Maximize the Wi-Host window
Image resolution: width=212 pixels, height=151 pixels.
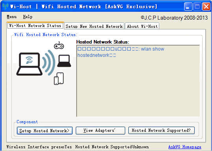(197, 7)
